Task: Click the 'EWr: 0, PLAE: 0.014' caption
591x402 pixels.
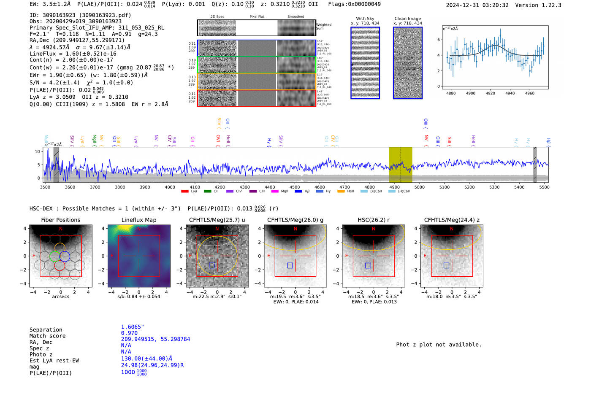Action: [295, 302]
